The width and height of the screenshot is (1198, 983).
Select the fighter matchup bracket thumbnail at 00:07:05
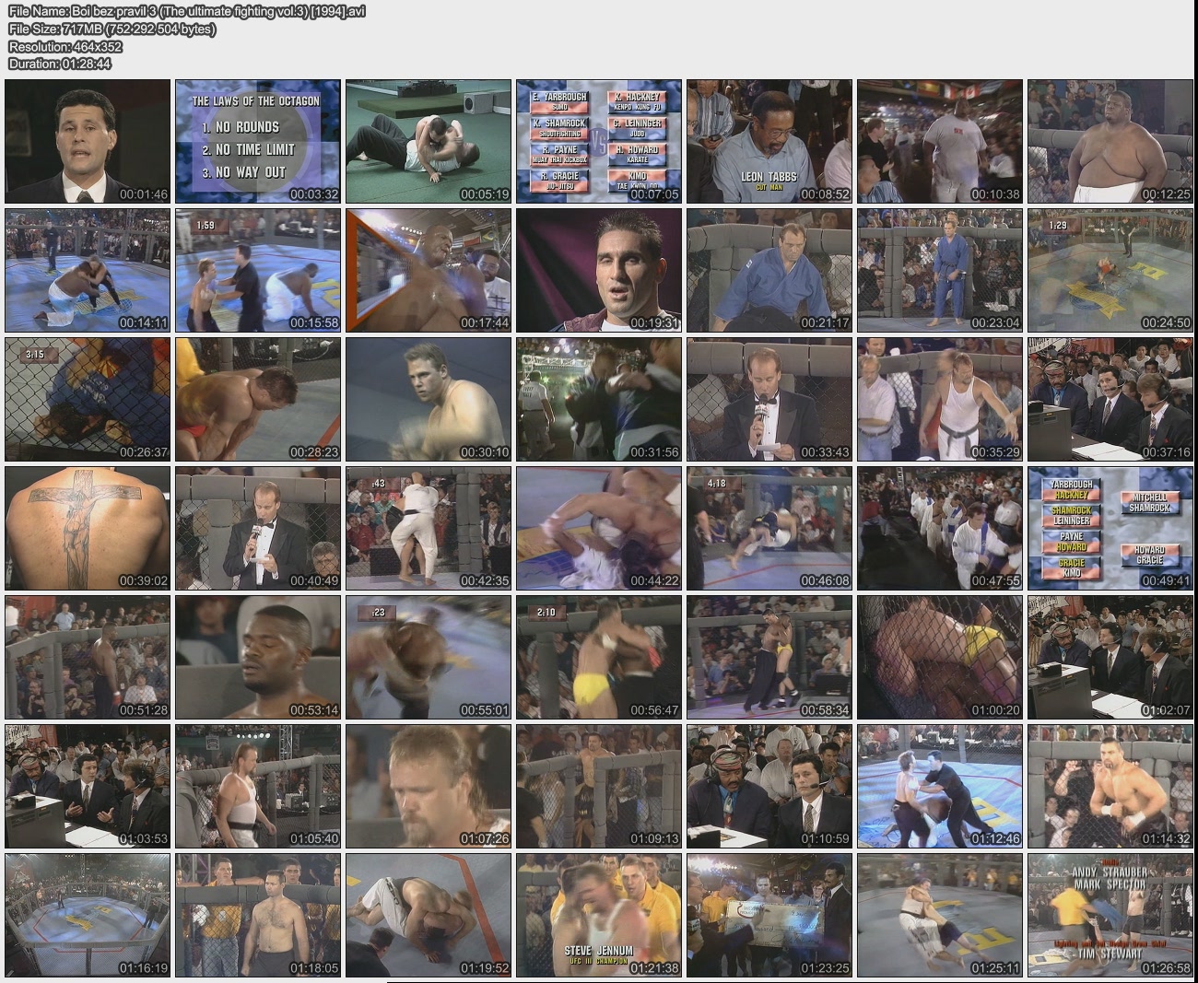598,141
